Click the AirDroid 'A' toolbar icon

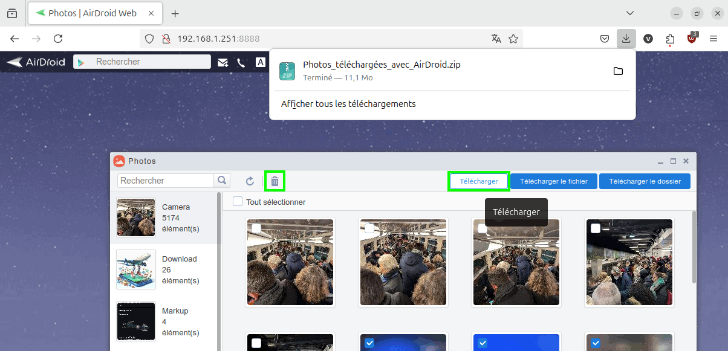tap(260, 62)
